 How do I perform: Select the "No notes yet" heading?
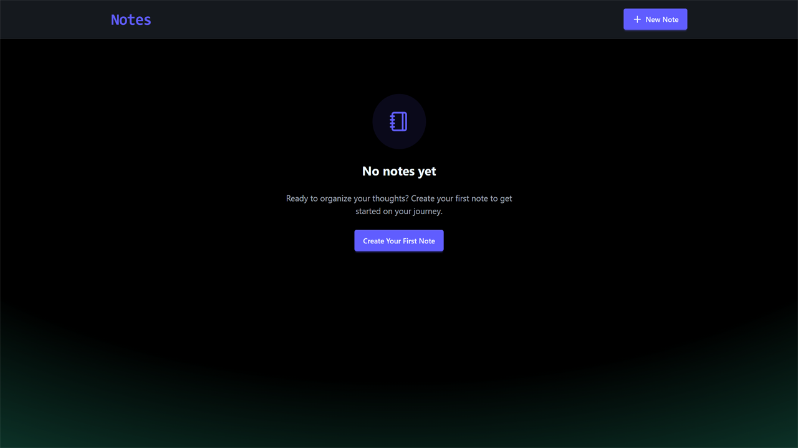point(399,171)
